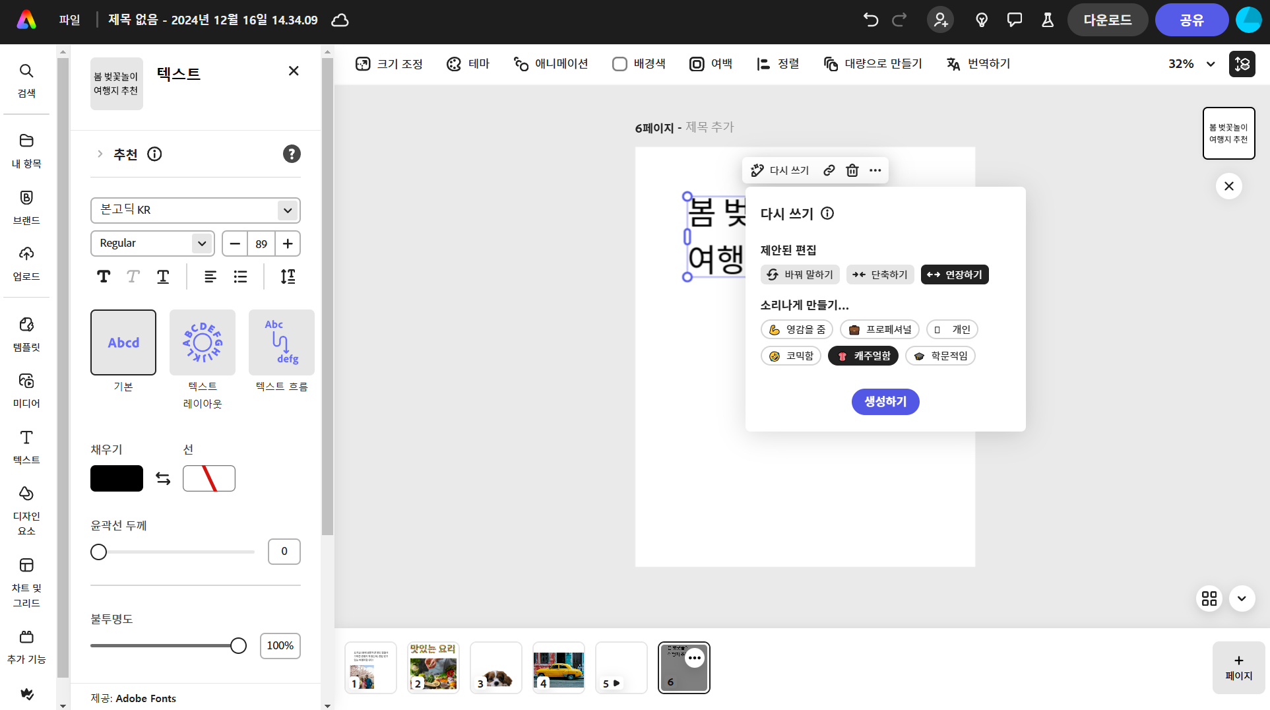
Task: Click the cloud sync status icon
Action: click(x=340, y=20)
